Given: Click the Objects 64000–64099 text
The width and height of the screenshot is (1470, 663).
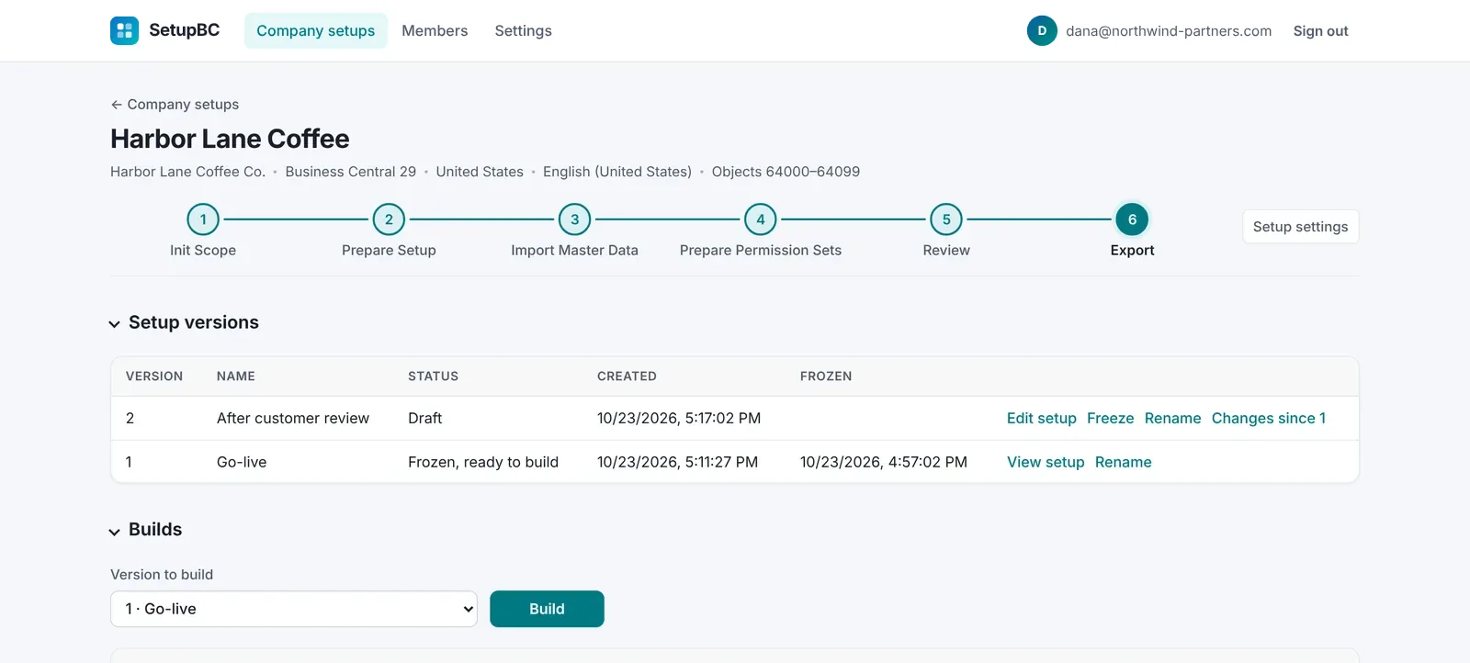Looking at the screenshot, I should tap(786, 172).
